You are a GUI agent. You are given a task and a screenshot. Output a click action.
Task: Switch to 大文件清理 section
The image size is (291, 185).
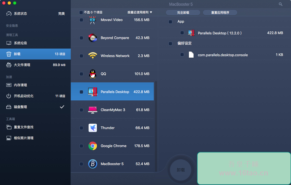tap(22, 65)
